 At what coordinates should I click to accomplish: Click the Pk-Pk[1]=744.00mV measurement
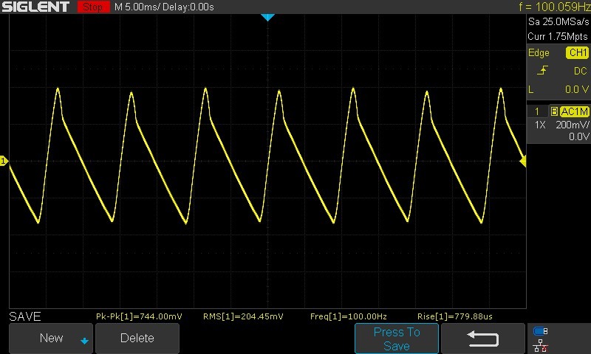coord(139,316)
